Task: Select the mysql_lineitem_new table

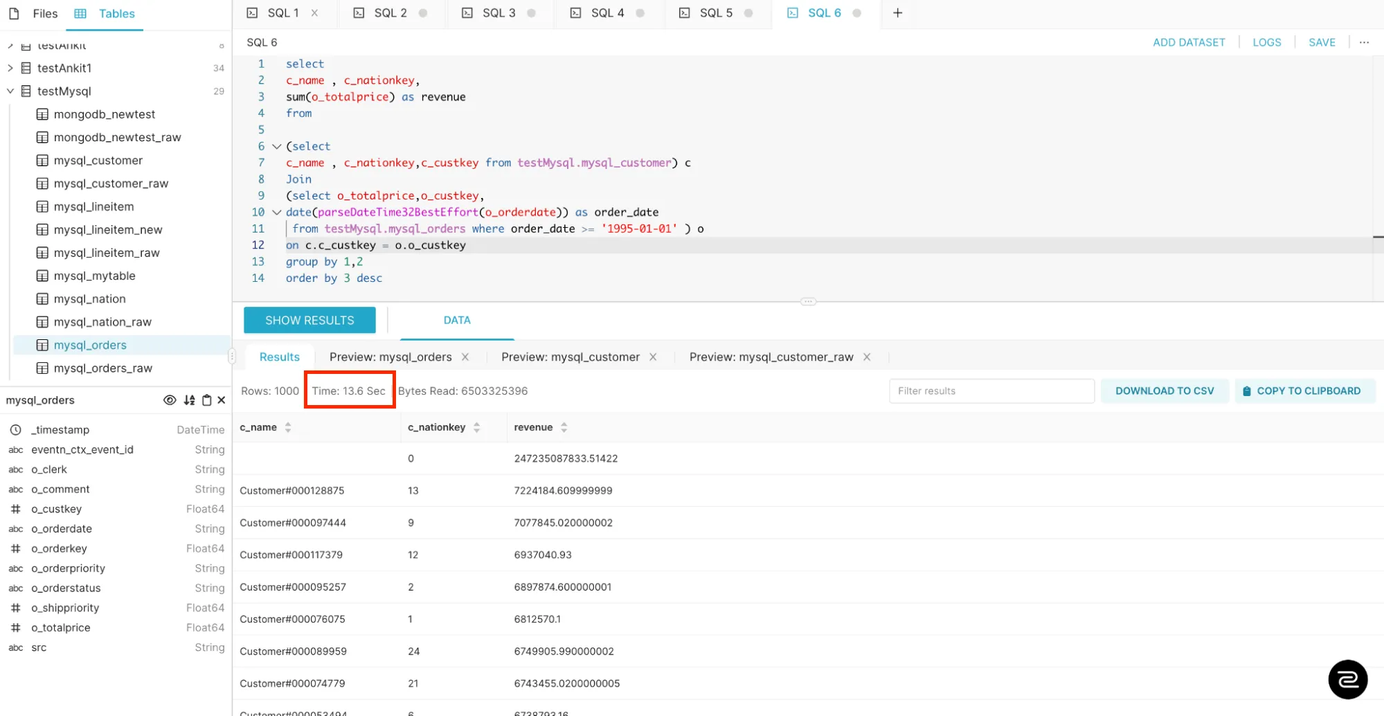Action: 108,230
